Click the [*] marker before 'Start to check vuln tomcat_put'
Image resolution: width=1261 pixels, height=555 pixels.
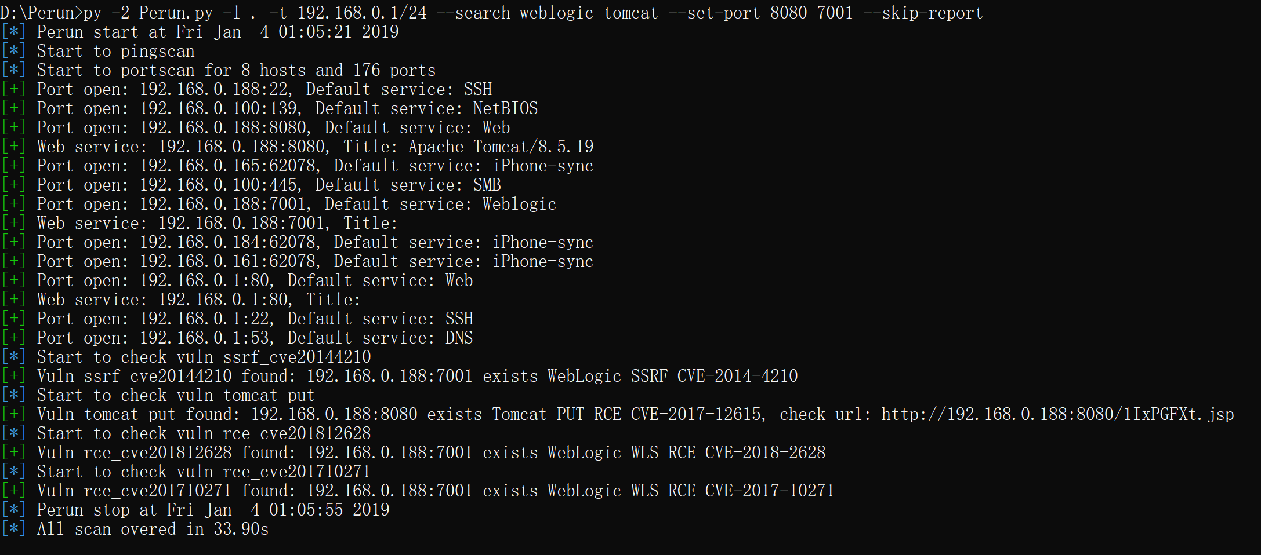(x=14, y=396)
